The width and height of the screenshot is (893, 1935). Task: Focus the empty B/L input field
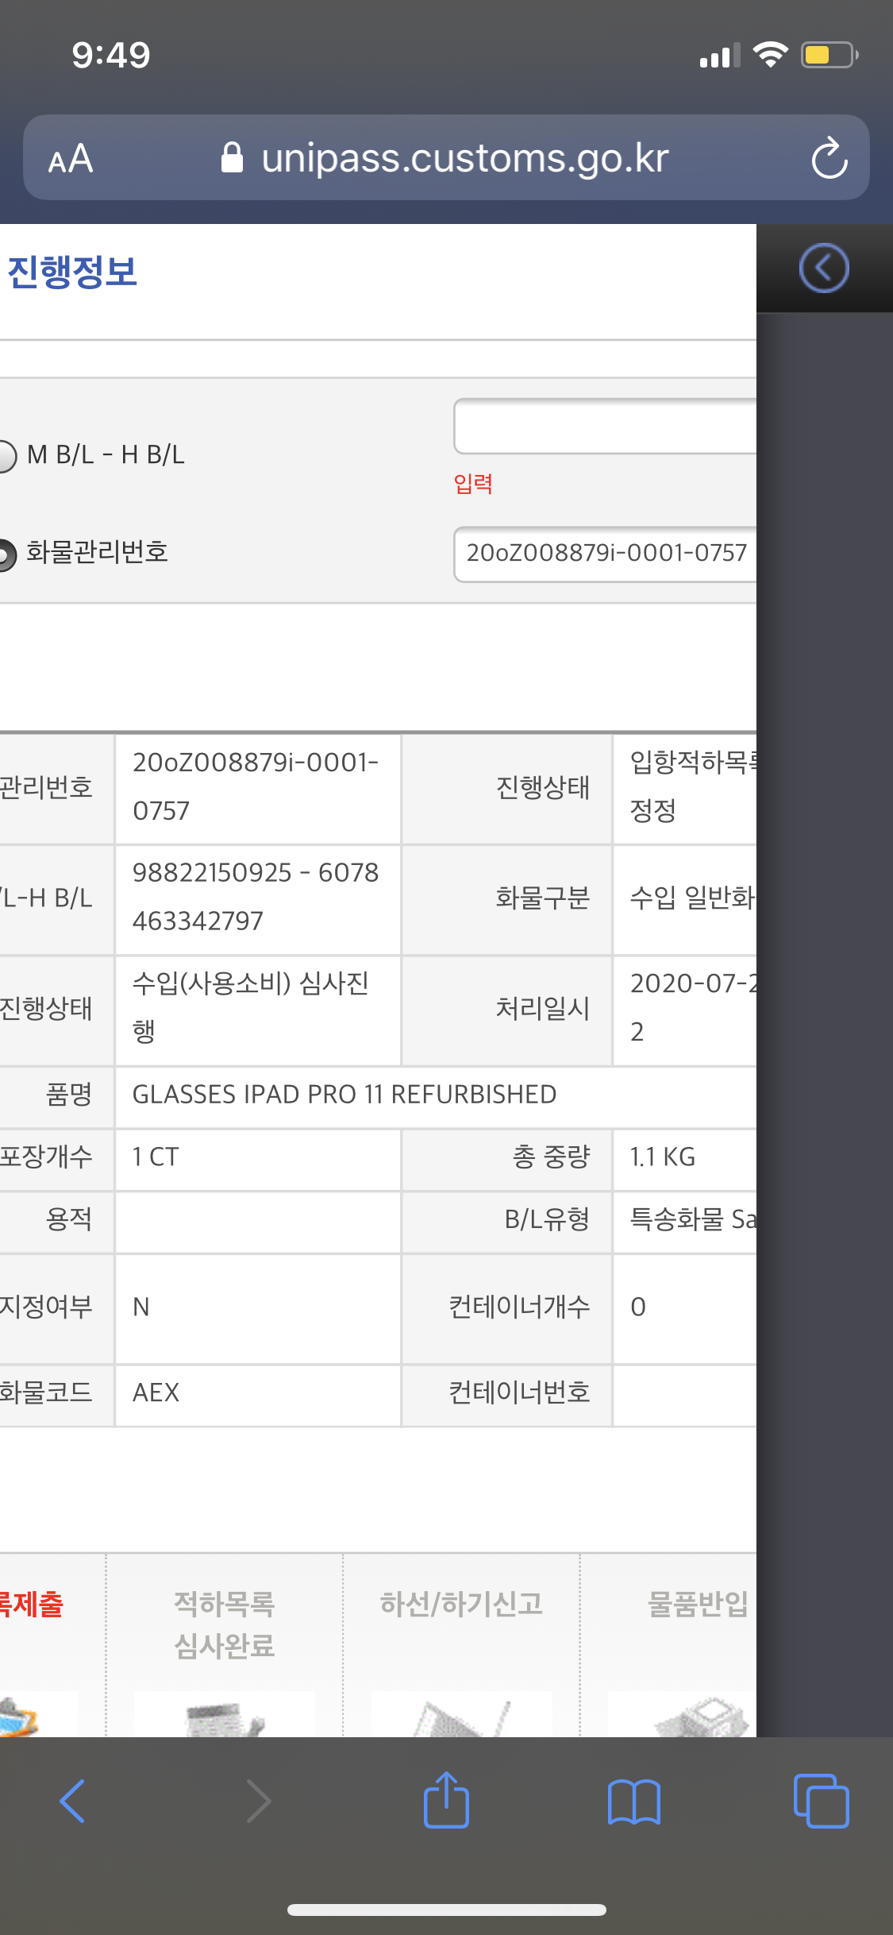[605, 427]
